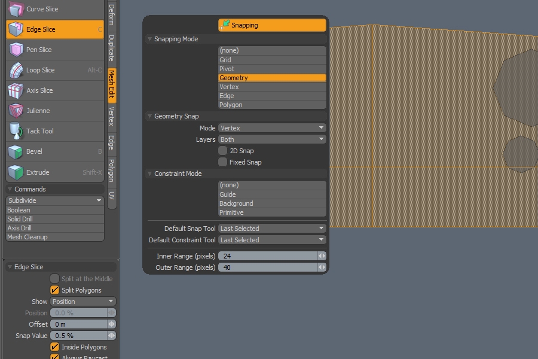Run the Boolean command
The image size is (538, 359).
coord(55,210)
